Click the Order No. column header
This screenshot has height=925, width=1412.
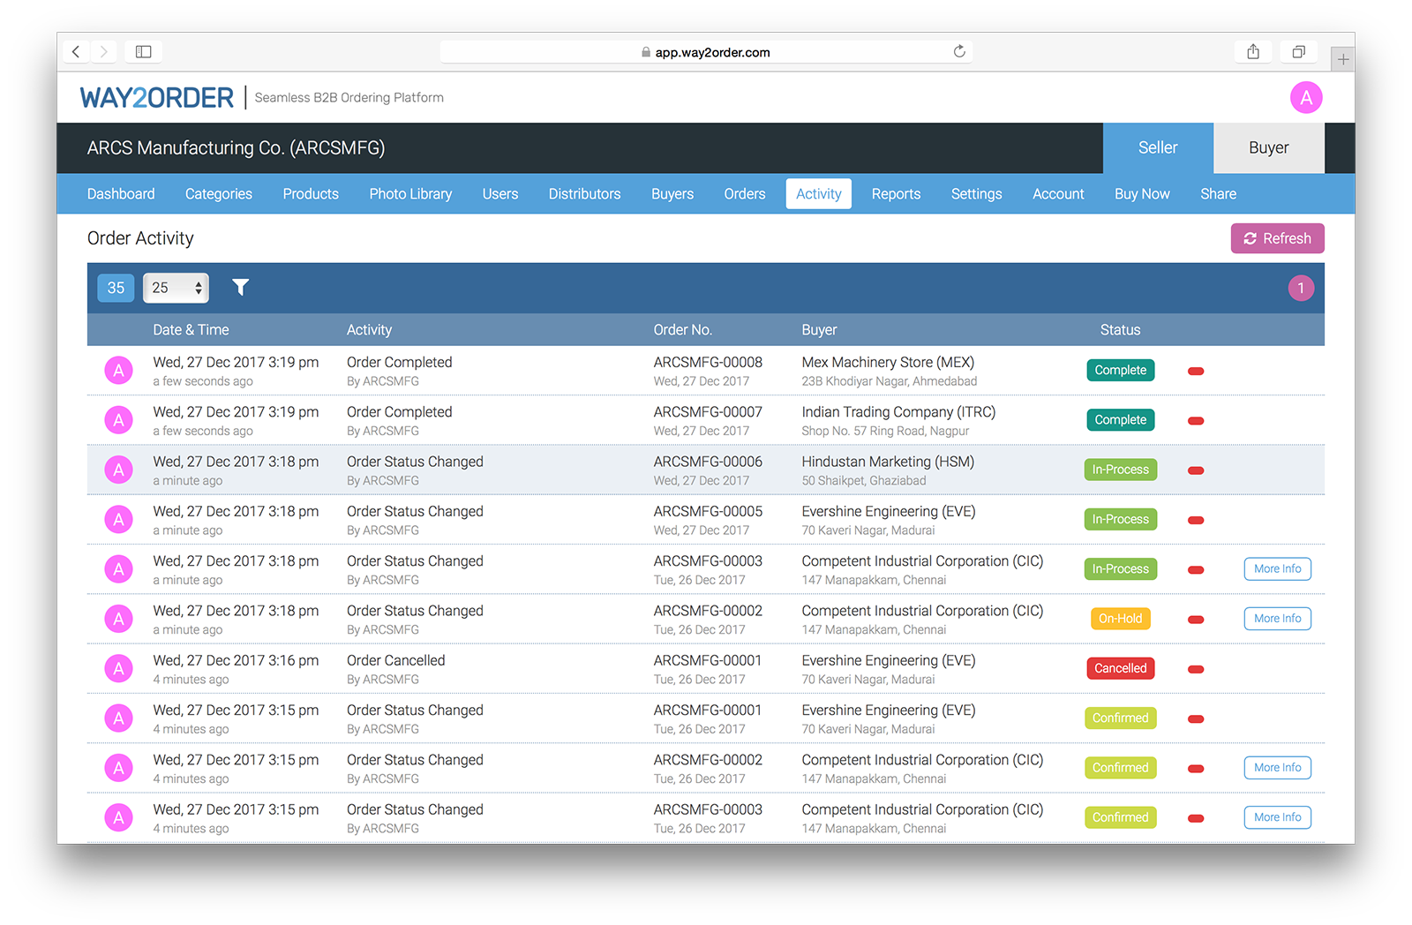(683, 330)
